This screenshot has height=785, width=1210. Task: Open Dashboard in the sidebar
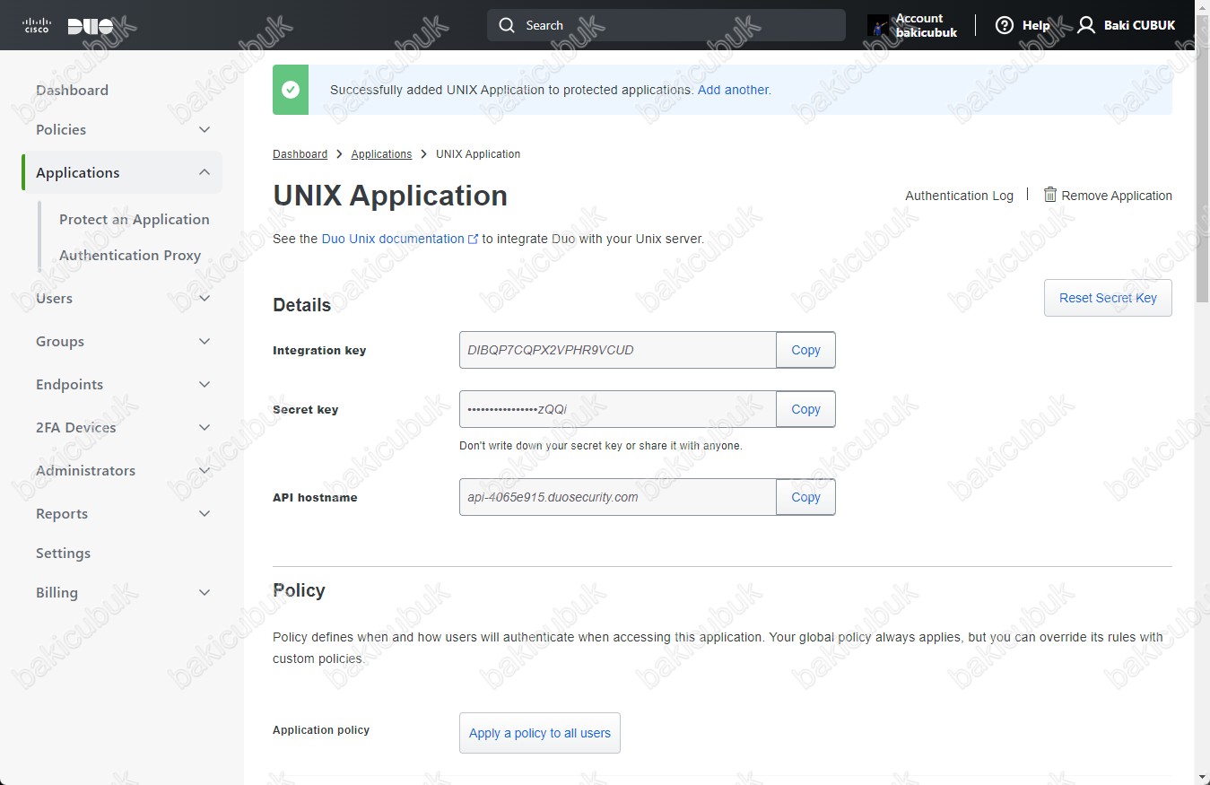pyautogui.click(x=72, y=90)
